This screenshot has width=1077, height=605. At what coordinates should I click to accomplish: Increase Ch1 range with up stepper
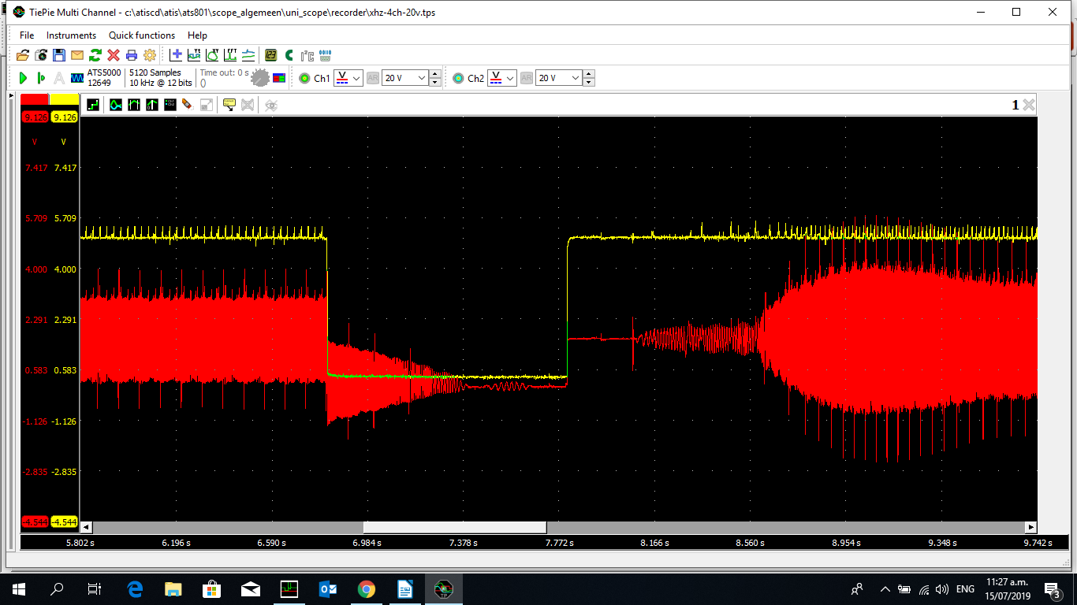(x=435, y=75)
